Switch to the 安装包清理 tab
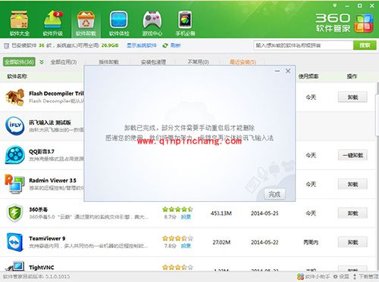The image size is (379, 282). pos(153,62)
